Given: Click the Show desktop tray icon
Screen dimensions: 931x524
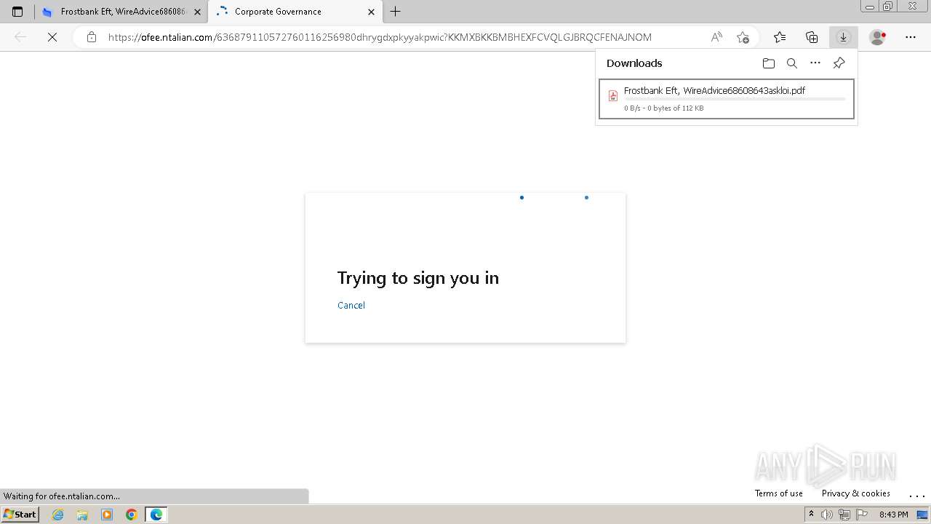Looking at the screenshot, I should [922, 515].
